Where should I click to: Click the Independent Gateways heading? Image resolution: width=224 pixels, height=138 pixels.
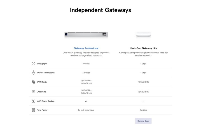point(100,10)
